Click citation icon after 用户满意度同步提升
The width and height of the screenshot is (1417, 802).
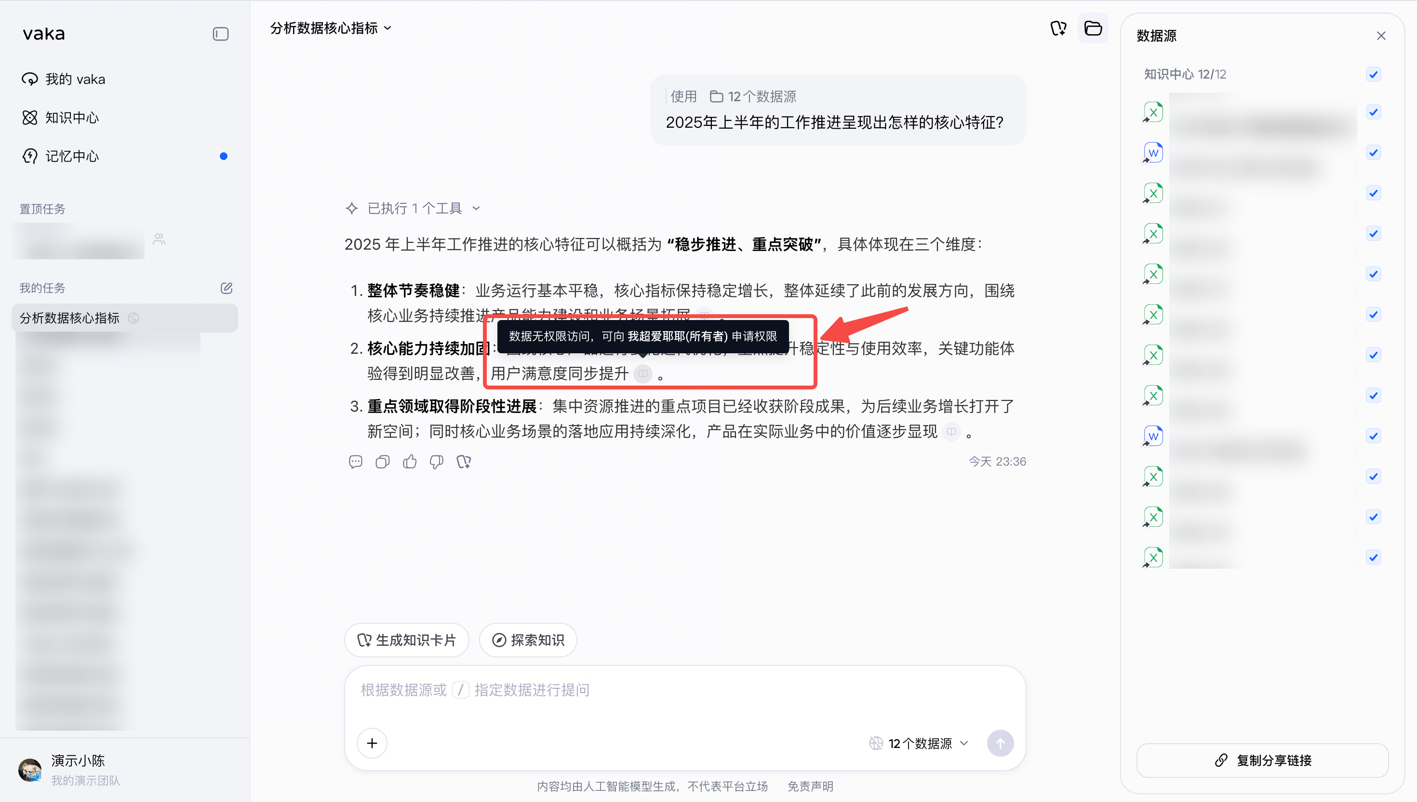[642, 374]
